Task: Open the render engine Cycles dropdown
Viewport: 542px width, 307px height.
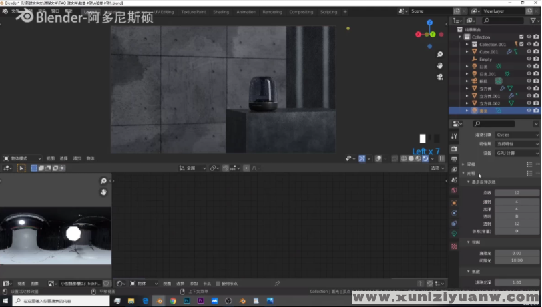Action: pos(517,135)
